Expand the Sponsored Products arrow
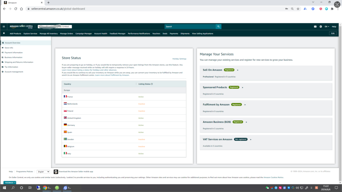This screenshot has width=342, height=192. point(243,87)
